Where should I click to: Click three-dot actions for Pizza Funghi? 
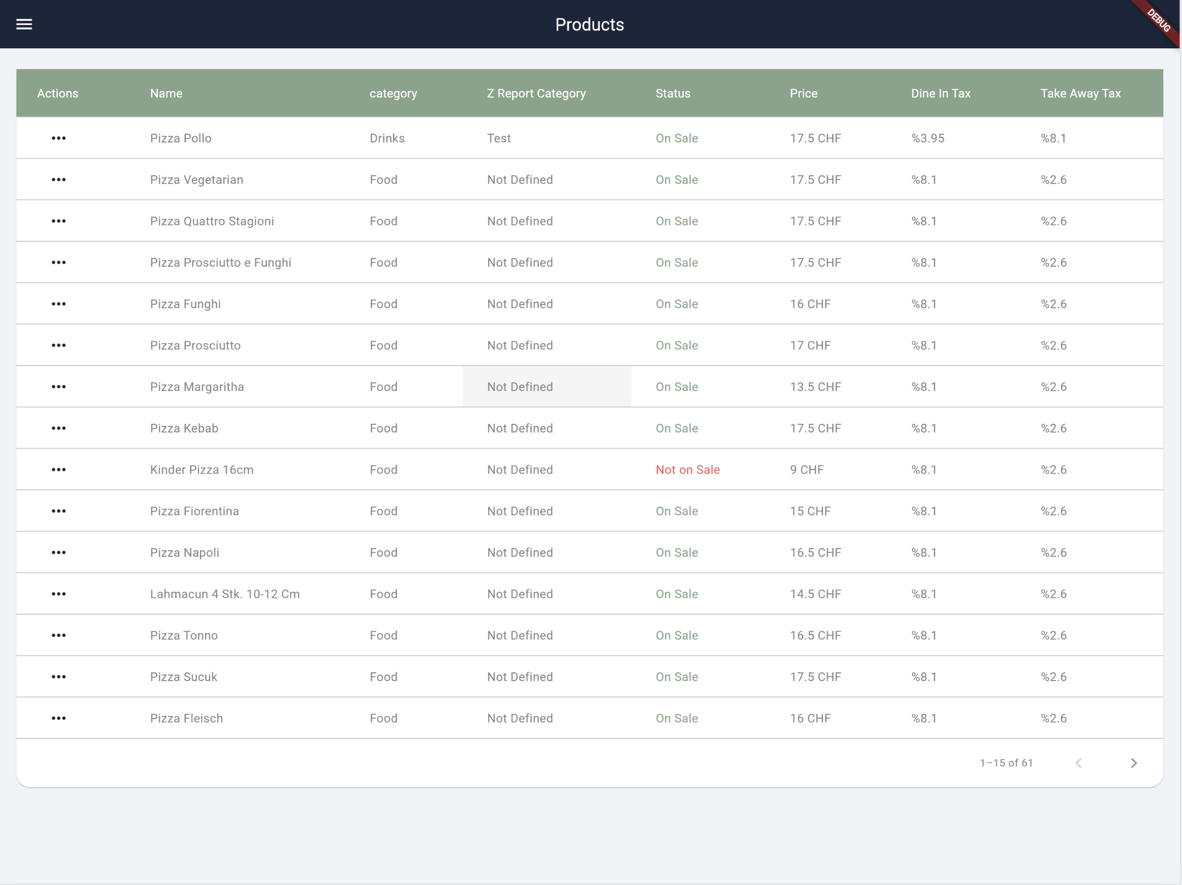click(x=59, y=304)
